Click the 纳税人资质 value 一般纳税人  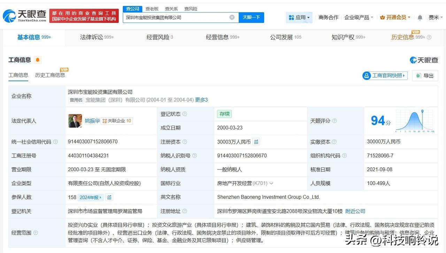230,169
